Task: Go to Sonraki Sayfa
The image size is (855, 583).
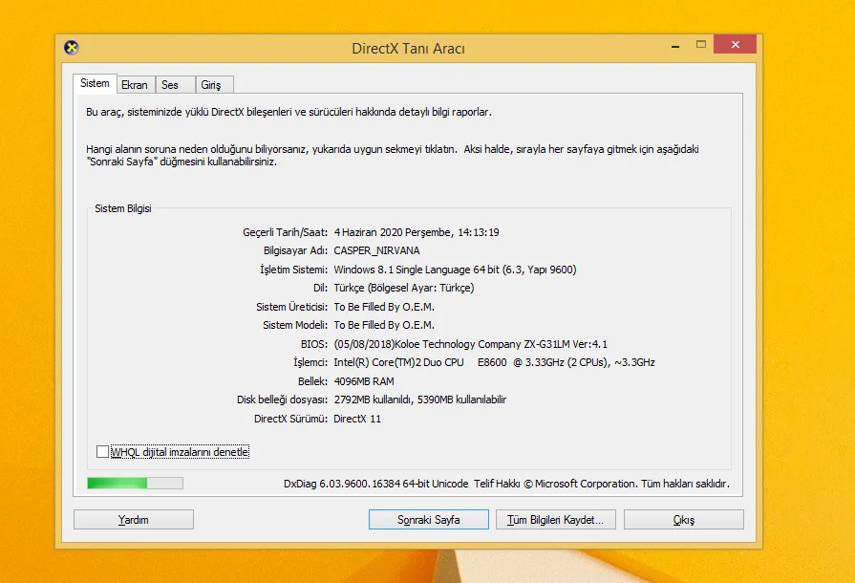Action: [429, 520]
